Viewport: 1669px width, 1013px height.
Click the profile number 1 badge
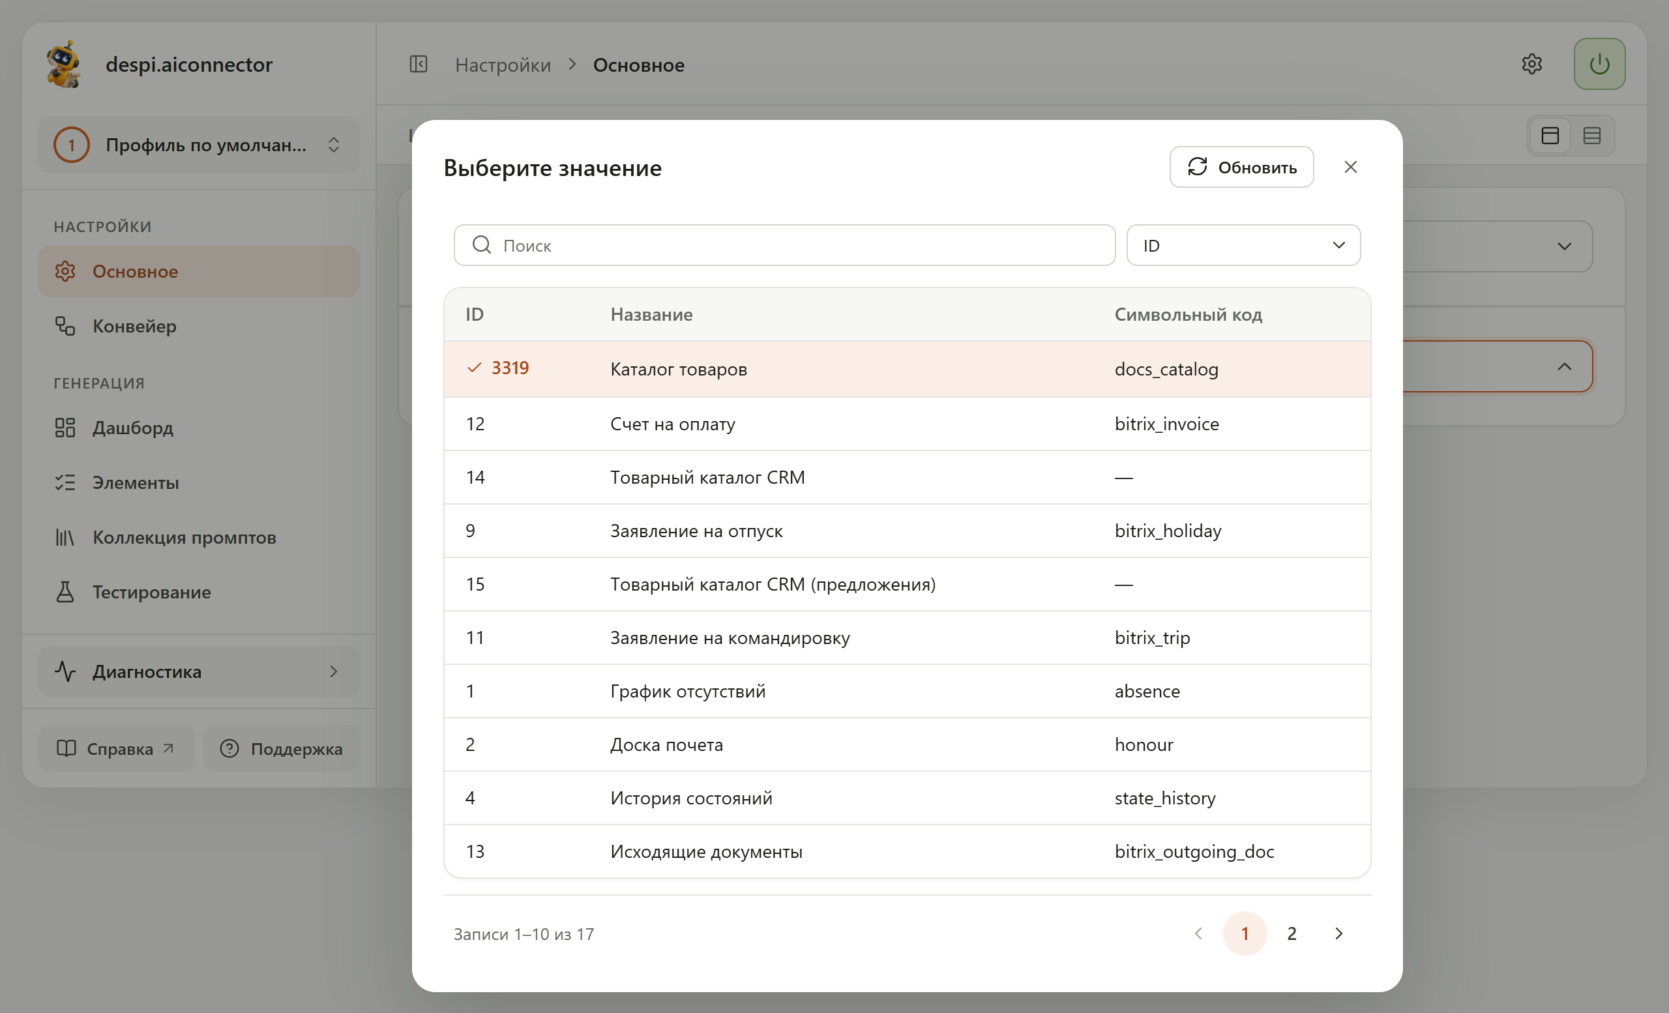pos(71,145)
